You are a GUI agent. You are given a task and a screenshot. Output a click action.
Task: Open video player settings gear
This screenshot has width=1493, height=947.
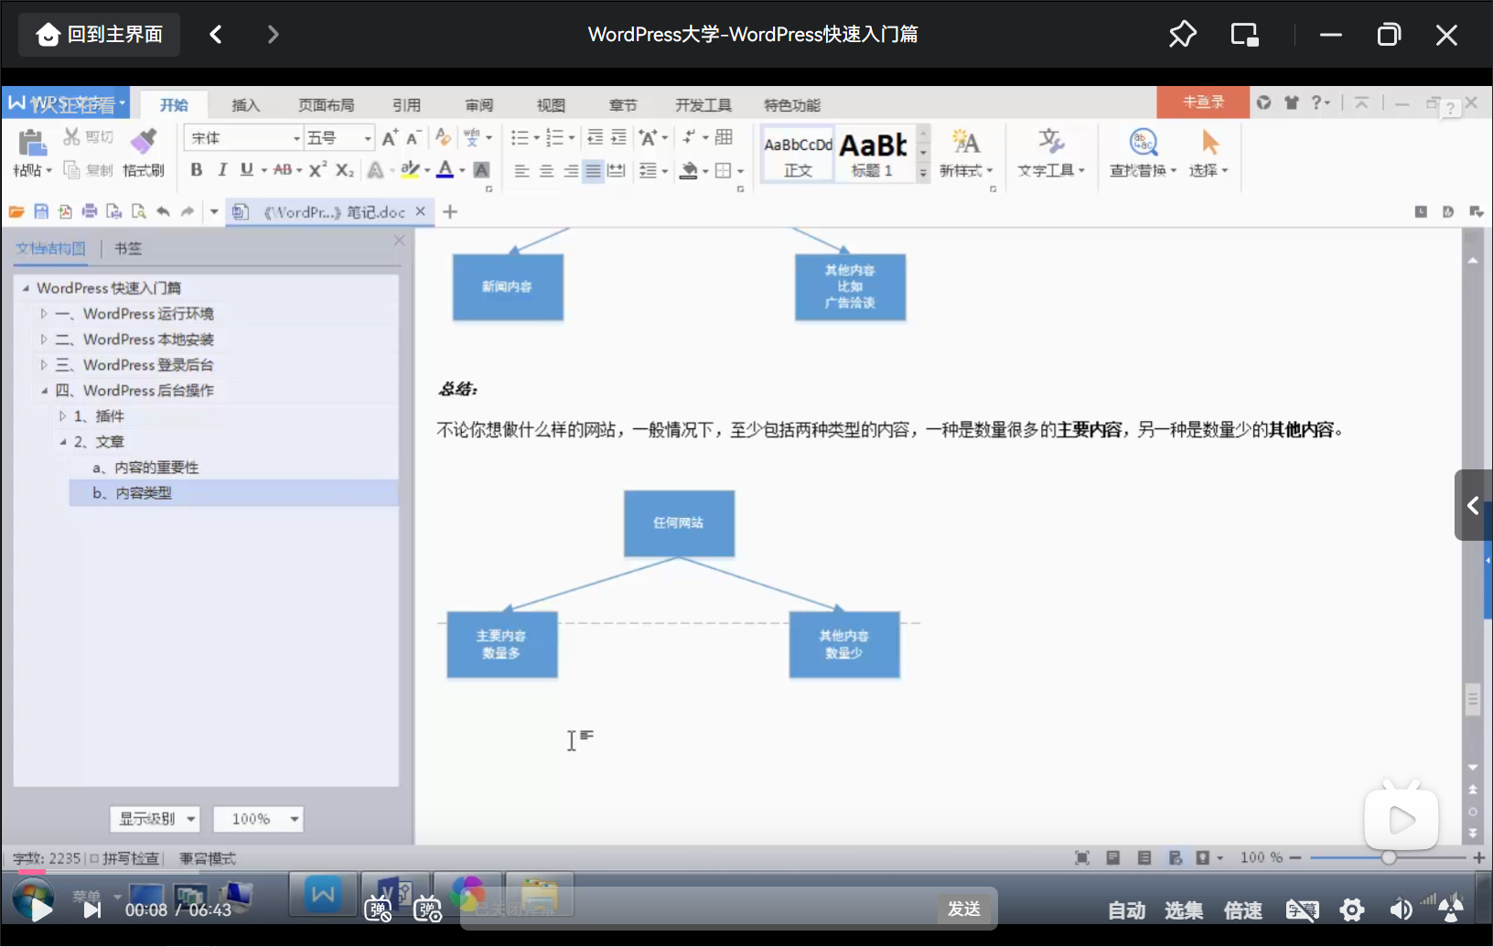coord(1352,909)
